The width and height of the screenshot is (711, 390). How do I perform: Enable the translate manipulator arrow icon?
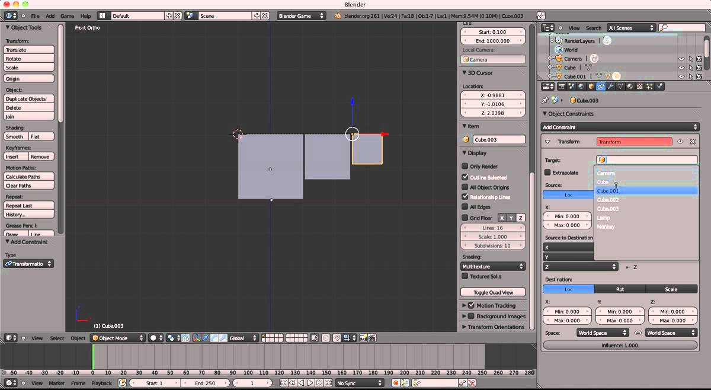(205, 338)
